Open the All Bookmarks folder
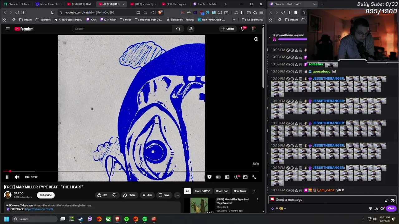This screenshot has height=224, width=399. [x=252, y=20]
